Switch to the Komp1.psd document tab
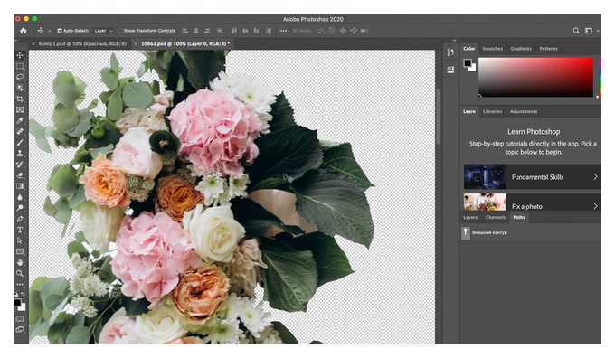The height and width of the screenshot is (358, 615). click(82, 44)
